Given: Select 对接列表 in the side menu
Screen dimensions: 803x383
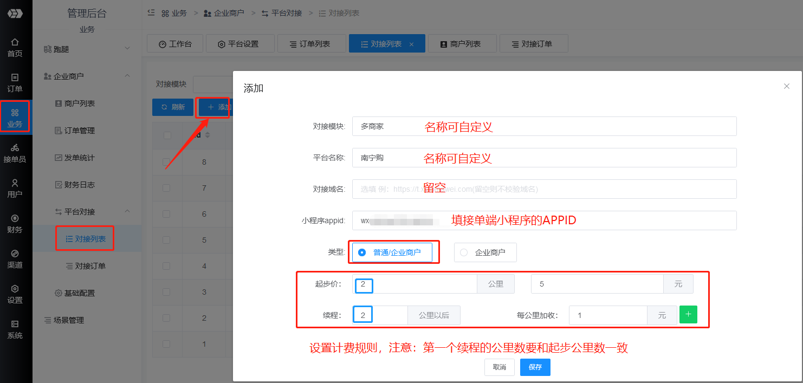Looking at the screenshot, I should click(x=87, y=238).
